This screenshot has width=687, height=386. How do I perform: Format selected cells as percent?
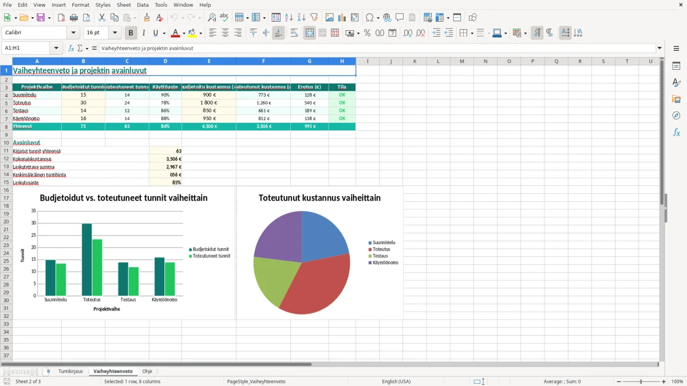pyautogui.click(x=368, y=33)
